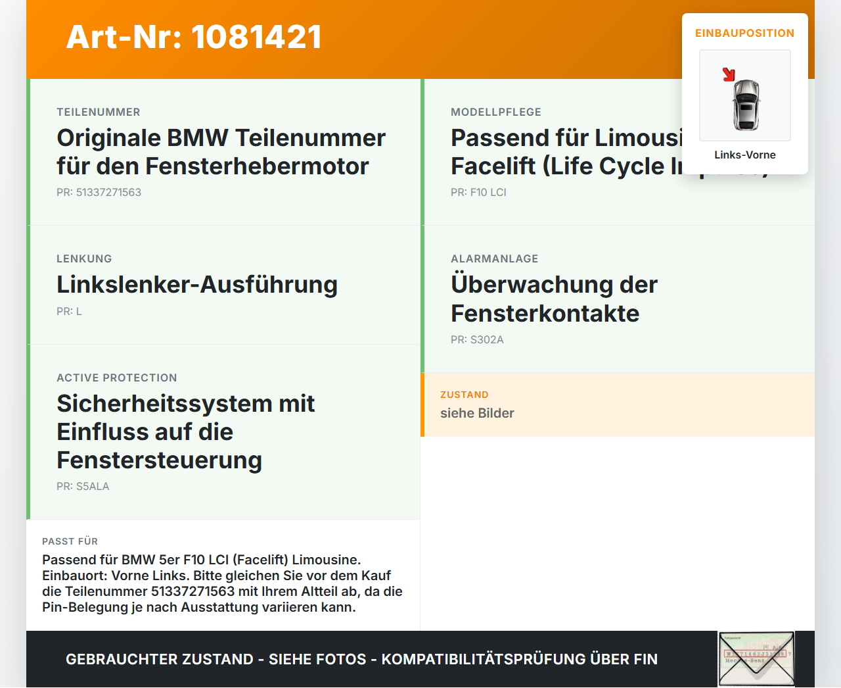
Task: Click the Originale BMW Teilenummer heading
Action: 221,152
